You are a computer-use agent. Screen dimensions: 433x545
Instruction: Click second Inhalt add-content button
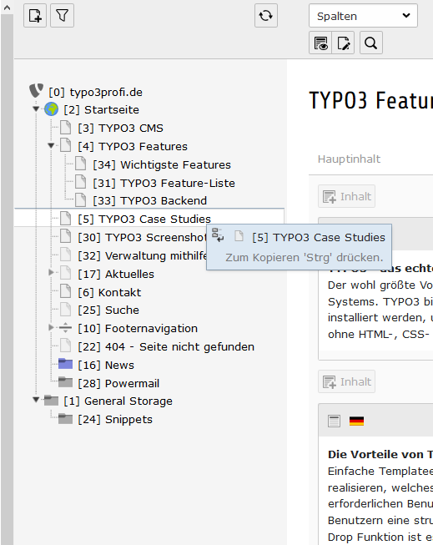[346, 381]
